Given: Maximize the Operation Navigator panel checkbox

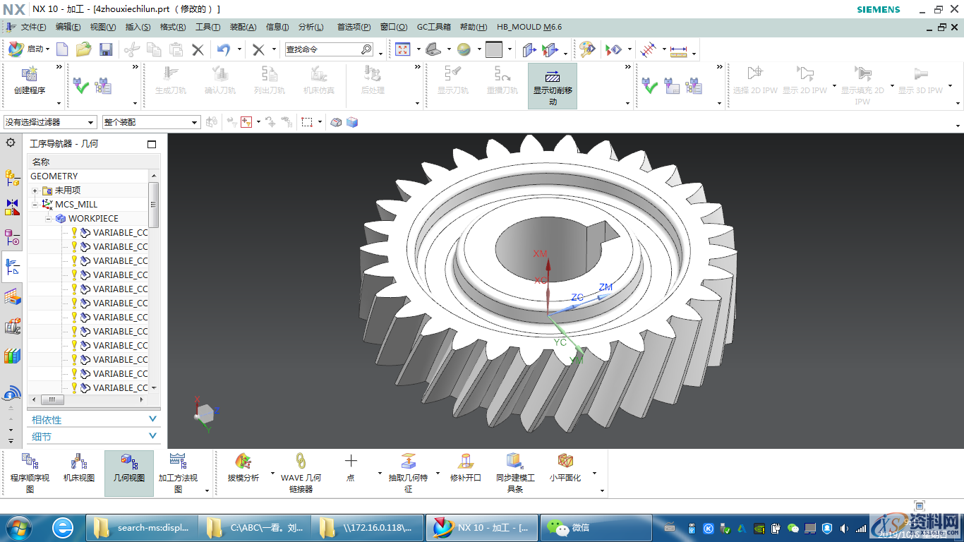Looking at the screenshot, I should (152, 144).
